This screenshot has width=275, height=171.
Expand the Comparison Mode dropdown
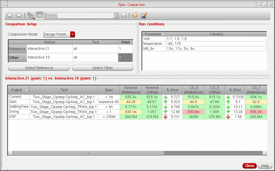pyautogui.click(x=73, y=34)
